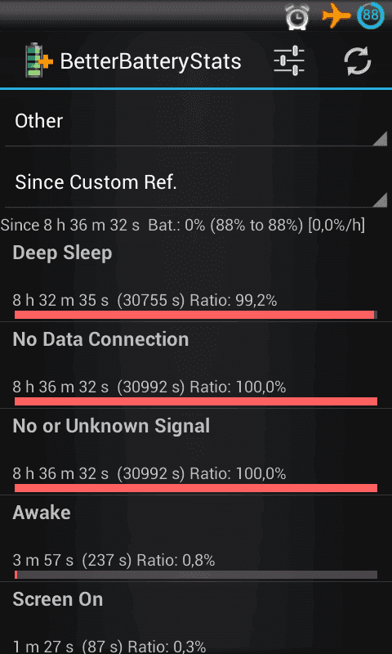This screenshot has width=392, height=654.
Task: Tap the Other spinner's corner triangle
Action: (x=380, y=138)
